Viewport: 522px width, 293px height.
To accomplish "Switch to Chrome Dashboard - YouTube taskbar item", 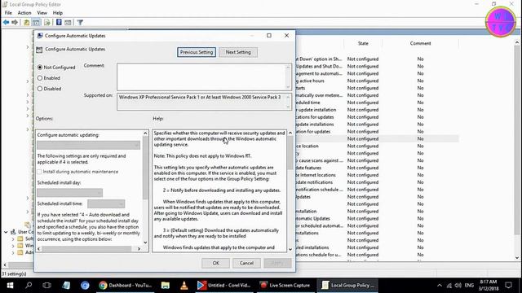I will (126, 286).
